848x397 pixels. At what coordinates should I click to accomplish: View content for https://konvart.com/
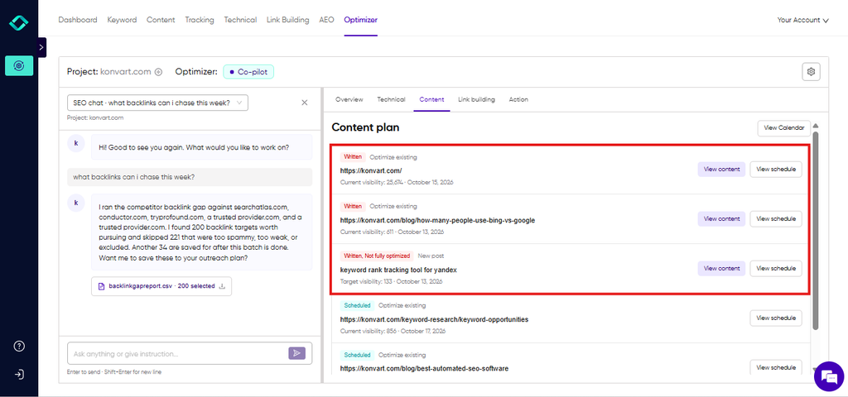point(721,169)
